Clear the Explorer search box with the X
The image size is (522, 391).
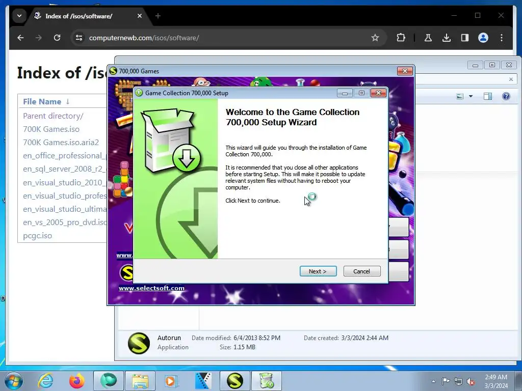[x=511, y=79]
